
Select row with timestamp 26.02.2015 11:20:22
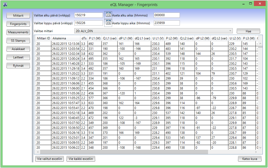pyautogui.click(x=147, y=74)
